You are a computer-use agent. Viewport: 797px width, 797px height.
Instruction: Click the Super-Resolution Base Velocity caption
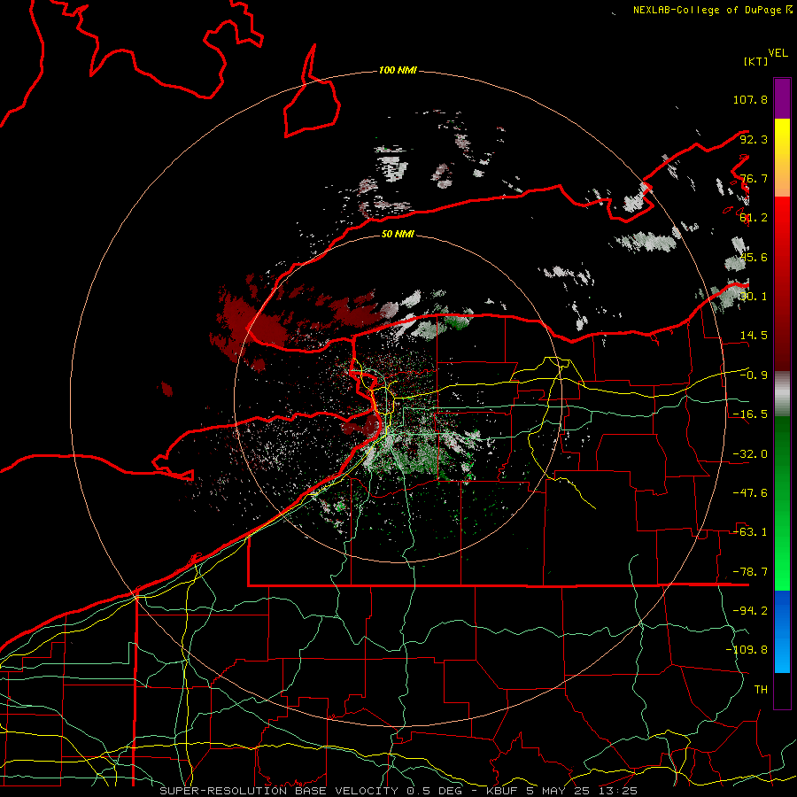(398, 791)
